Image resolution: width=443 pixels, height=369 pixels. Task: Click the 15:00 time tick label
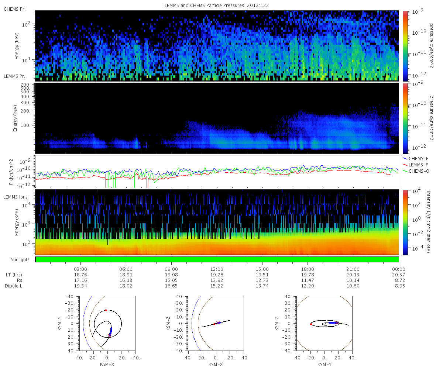point(262,269)
